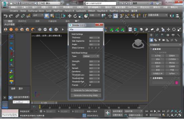Image resolution: width=184 pixels, height=119 pixels.
Task: Click the magenta object color swatch
Action: pos(177,83)
